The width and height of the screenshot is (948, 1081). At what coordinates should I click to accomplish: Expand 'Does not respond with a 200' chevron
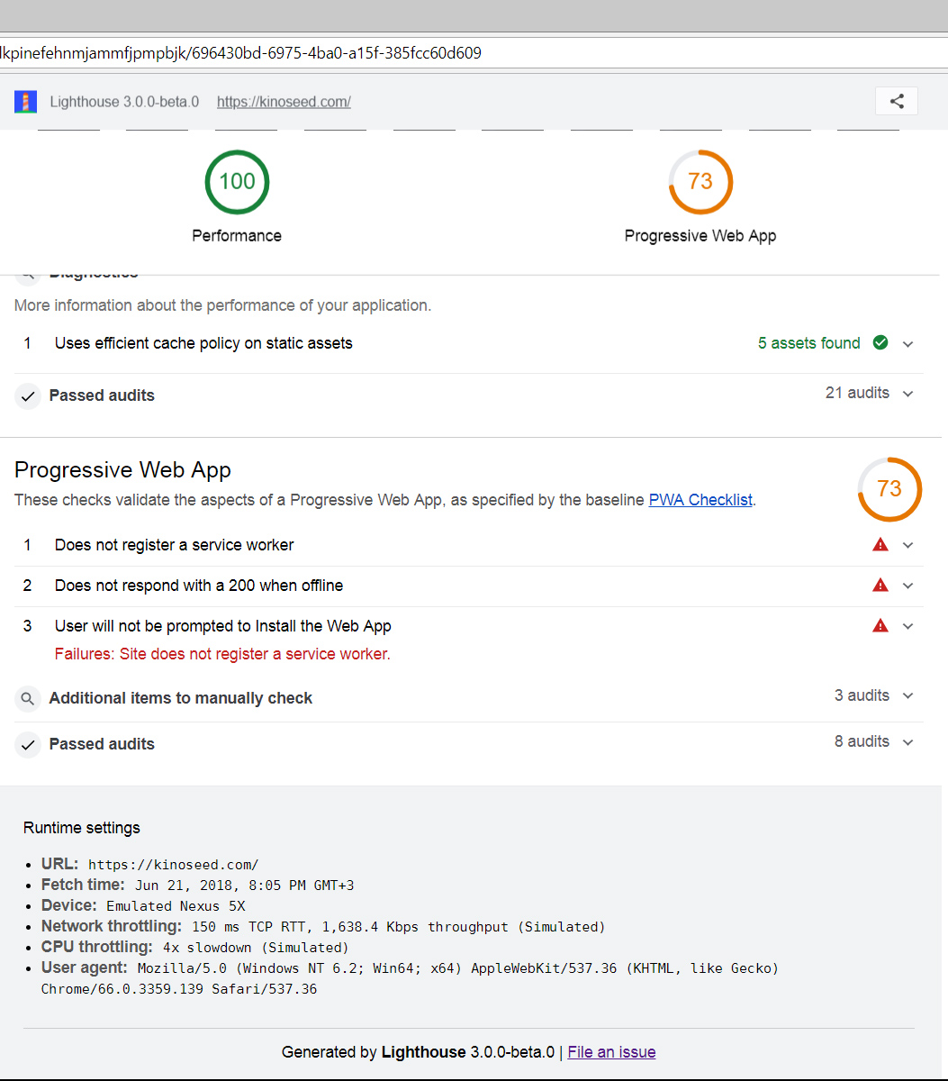[907, 586]
